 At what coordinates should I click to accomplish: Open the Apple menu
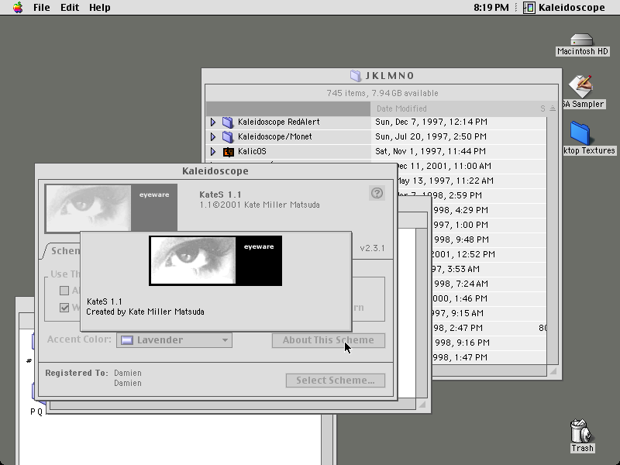17,7
